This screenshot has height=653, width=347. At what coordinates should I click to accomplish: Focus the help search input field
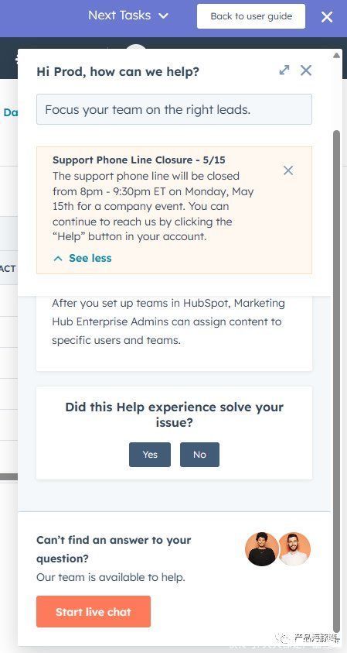(x=174, y=109)
